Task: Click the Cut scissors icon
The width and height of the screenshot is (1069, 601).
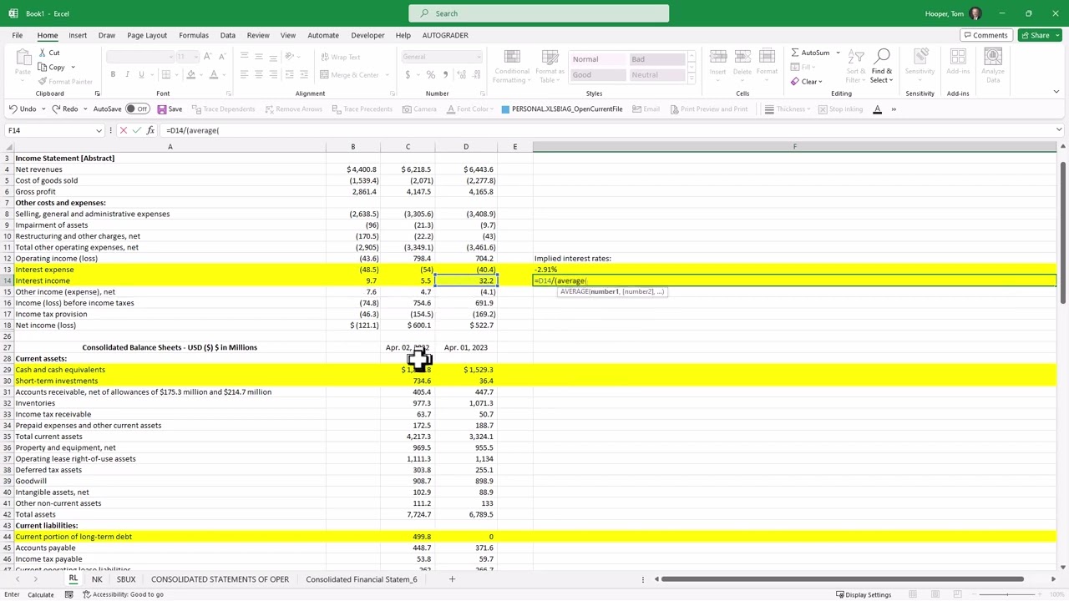Action: click(x=43, y=53)
